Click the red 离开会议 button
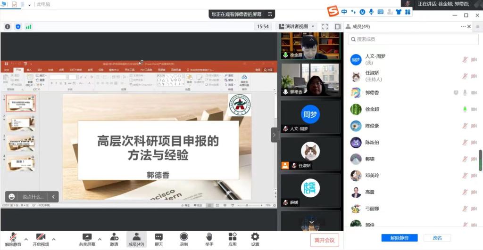The height and width of the screenshot is (250, 483). click(x=324, y=240)
